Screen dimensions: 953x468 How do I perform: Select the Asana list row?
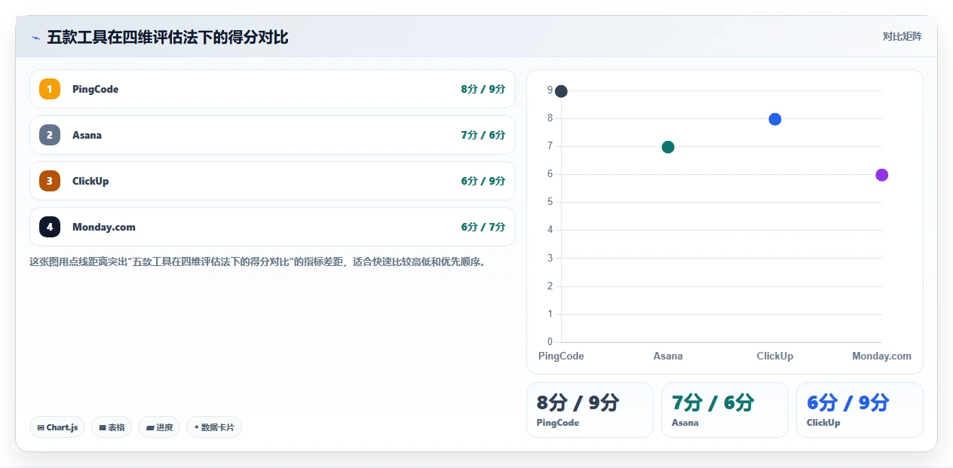[x=272, y=135]
